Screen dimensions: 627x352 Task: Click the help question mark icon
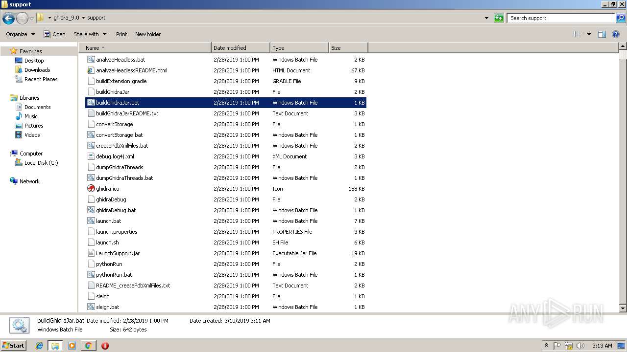click(x=616, y=34)
